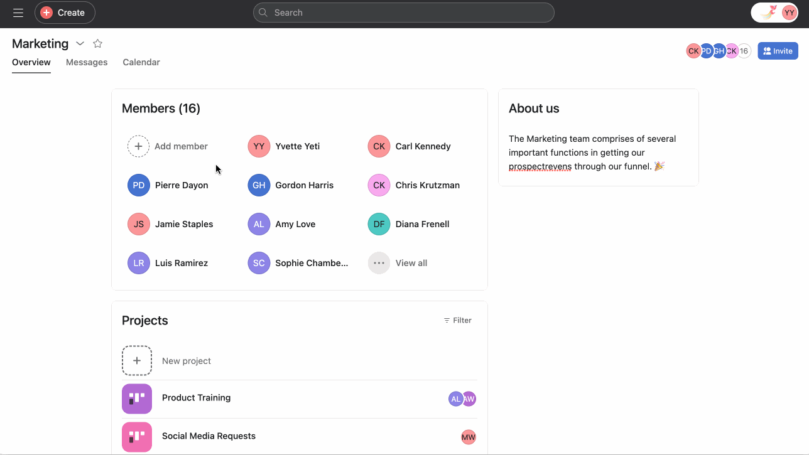
Task: Click the New project plus icon
Action: coord(137,361)
